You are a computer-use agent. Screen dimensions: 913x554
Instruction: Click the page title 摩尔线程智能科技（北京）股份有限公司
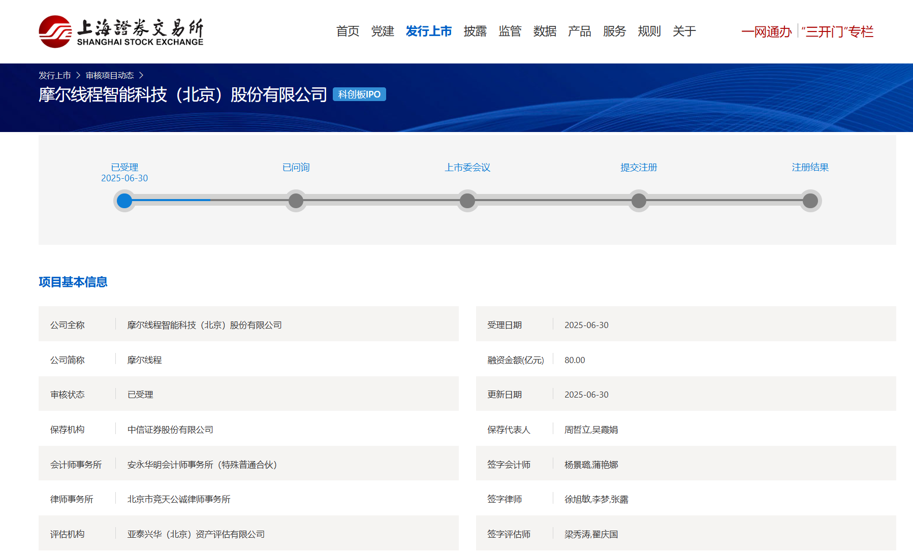[183, 94]
